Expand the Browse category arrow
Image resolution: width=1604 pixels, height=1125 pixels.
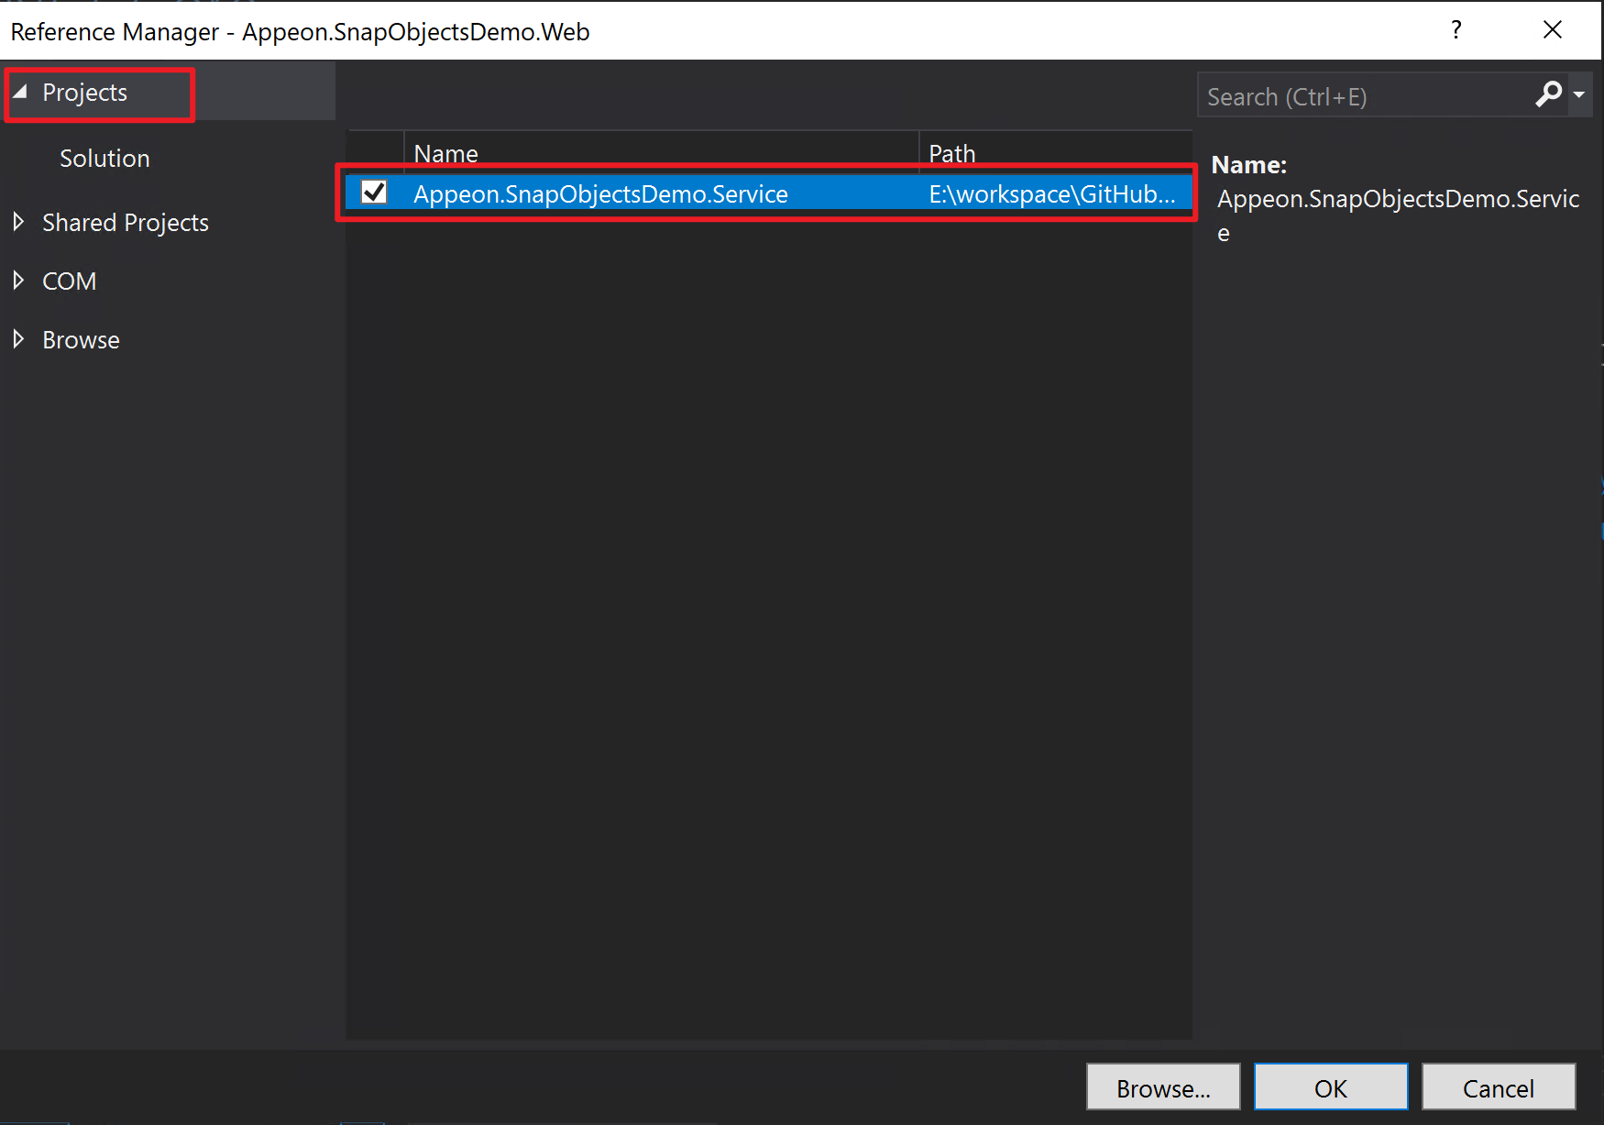(18, 339)
